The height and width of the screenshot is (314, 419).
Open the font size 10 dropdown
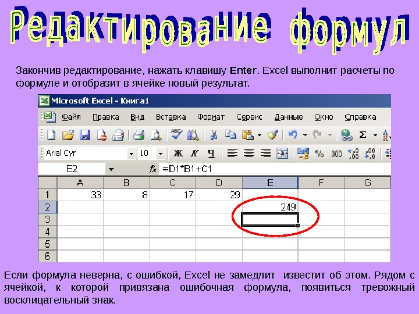[161, 154]
